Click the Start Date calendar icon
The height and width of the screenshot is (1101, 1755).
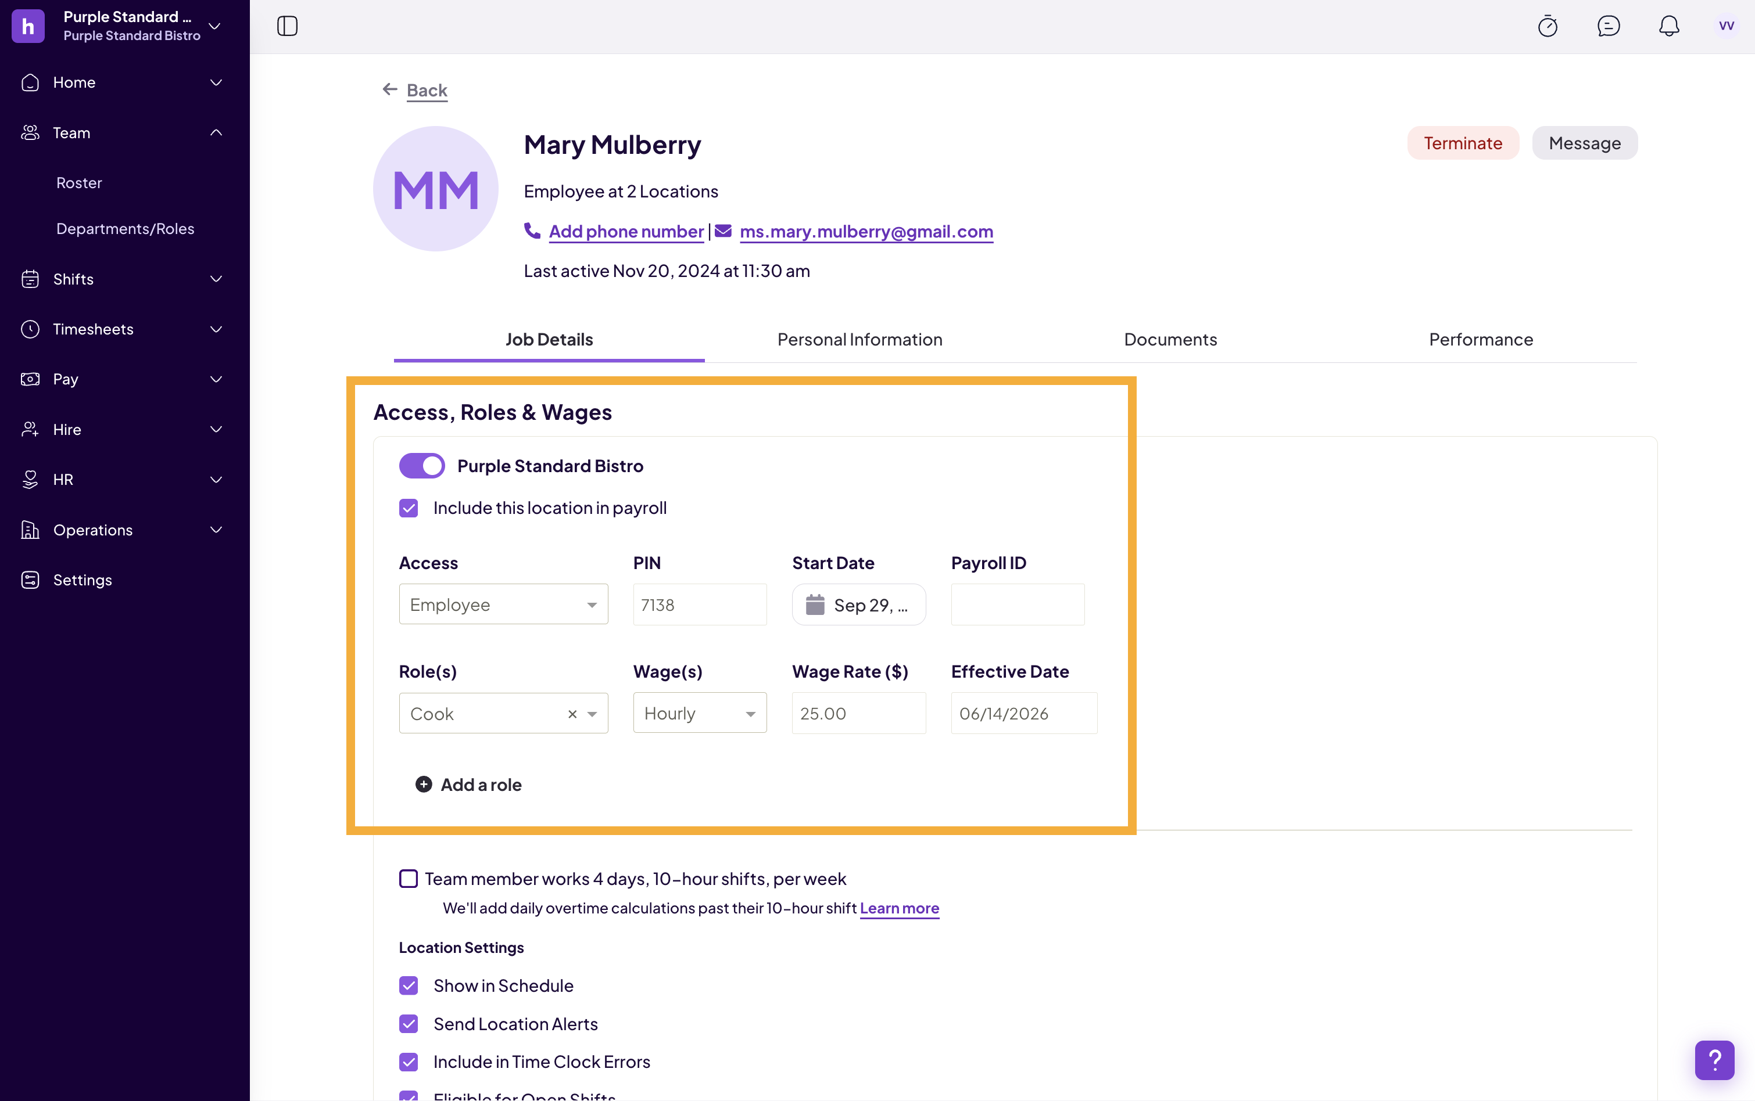pyautogui.click(x=815, y=605)
